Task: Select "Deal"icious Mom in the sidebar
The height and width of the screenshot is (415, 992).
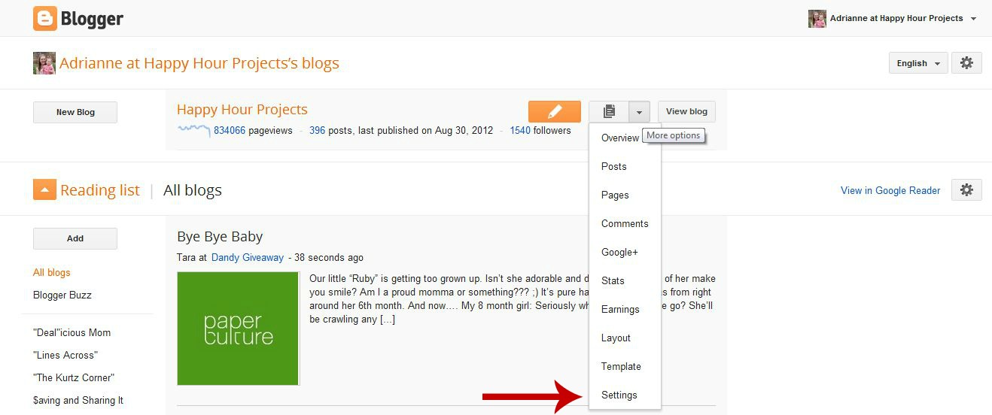Action: click(x=72, y=333)
